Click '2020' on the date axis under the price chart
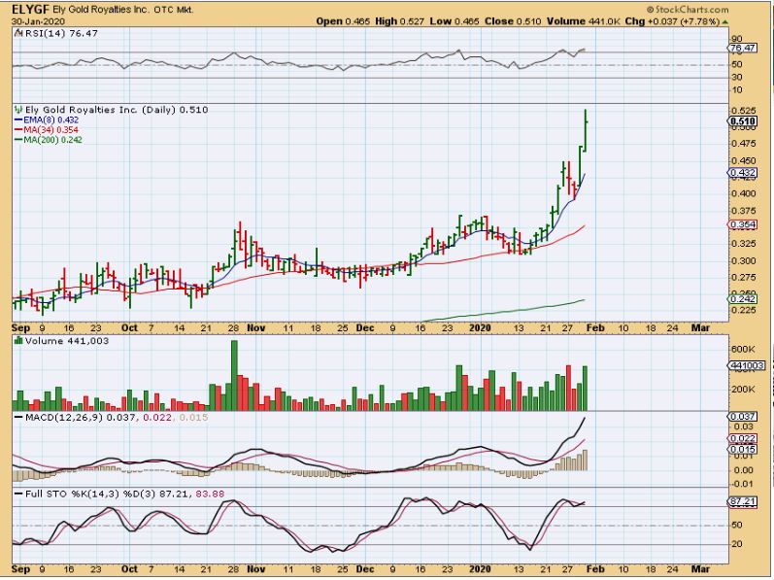774x580 pixels. point(480,328)
